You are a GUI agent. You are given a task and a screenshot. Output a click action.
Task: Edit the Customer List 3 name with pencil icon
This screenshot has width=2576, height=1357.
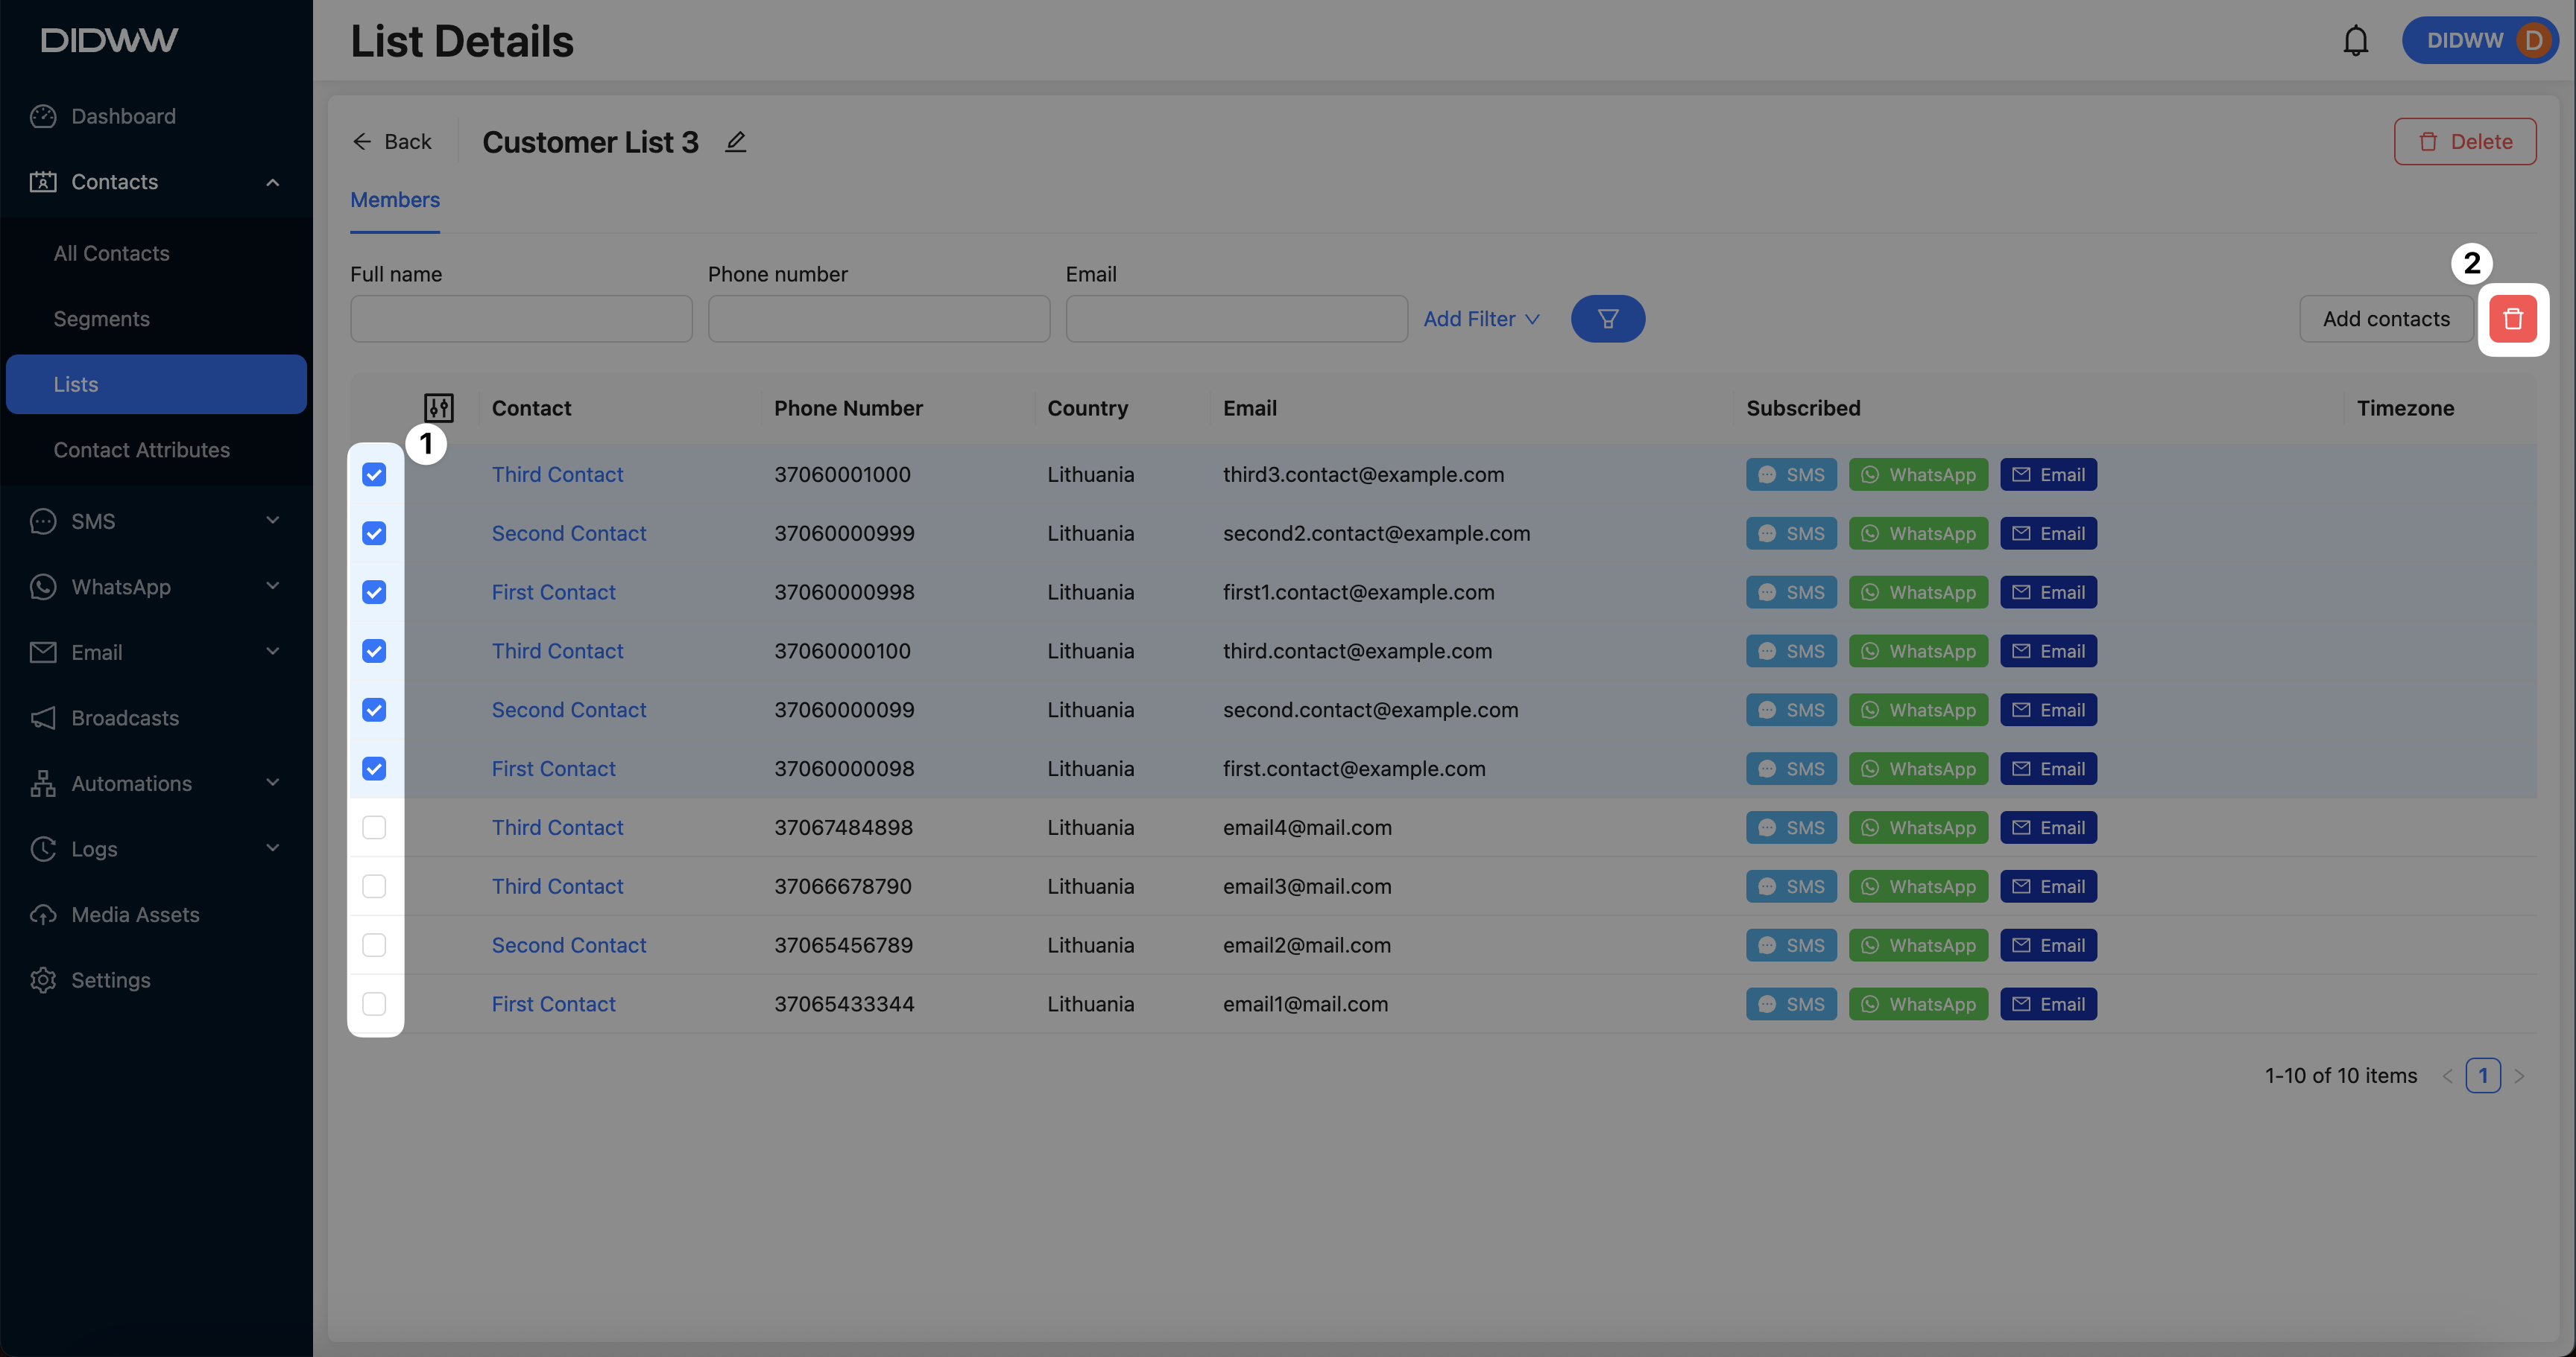click(x=736, y=142)
